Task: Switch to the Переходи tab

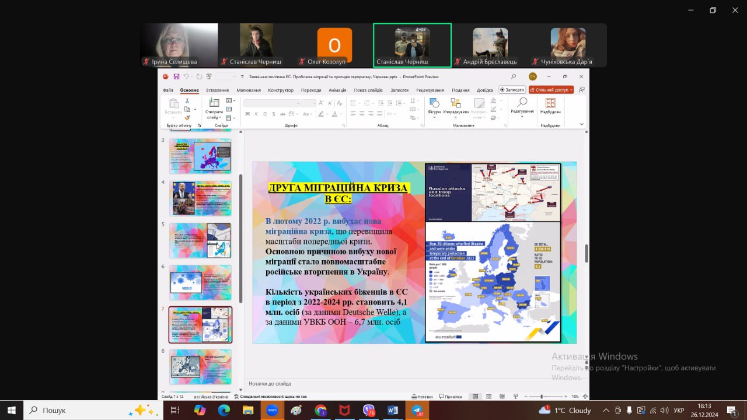Action: (311, 90)
